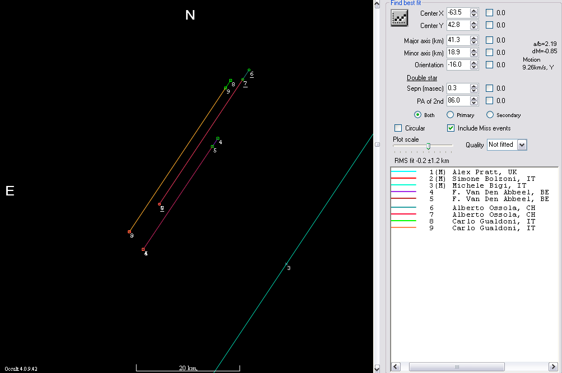
Task: Increase Sepn (masec) with up arrow
Action: click(x=474, y=86)
